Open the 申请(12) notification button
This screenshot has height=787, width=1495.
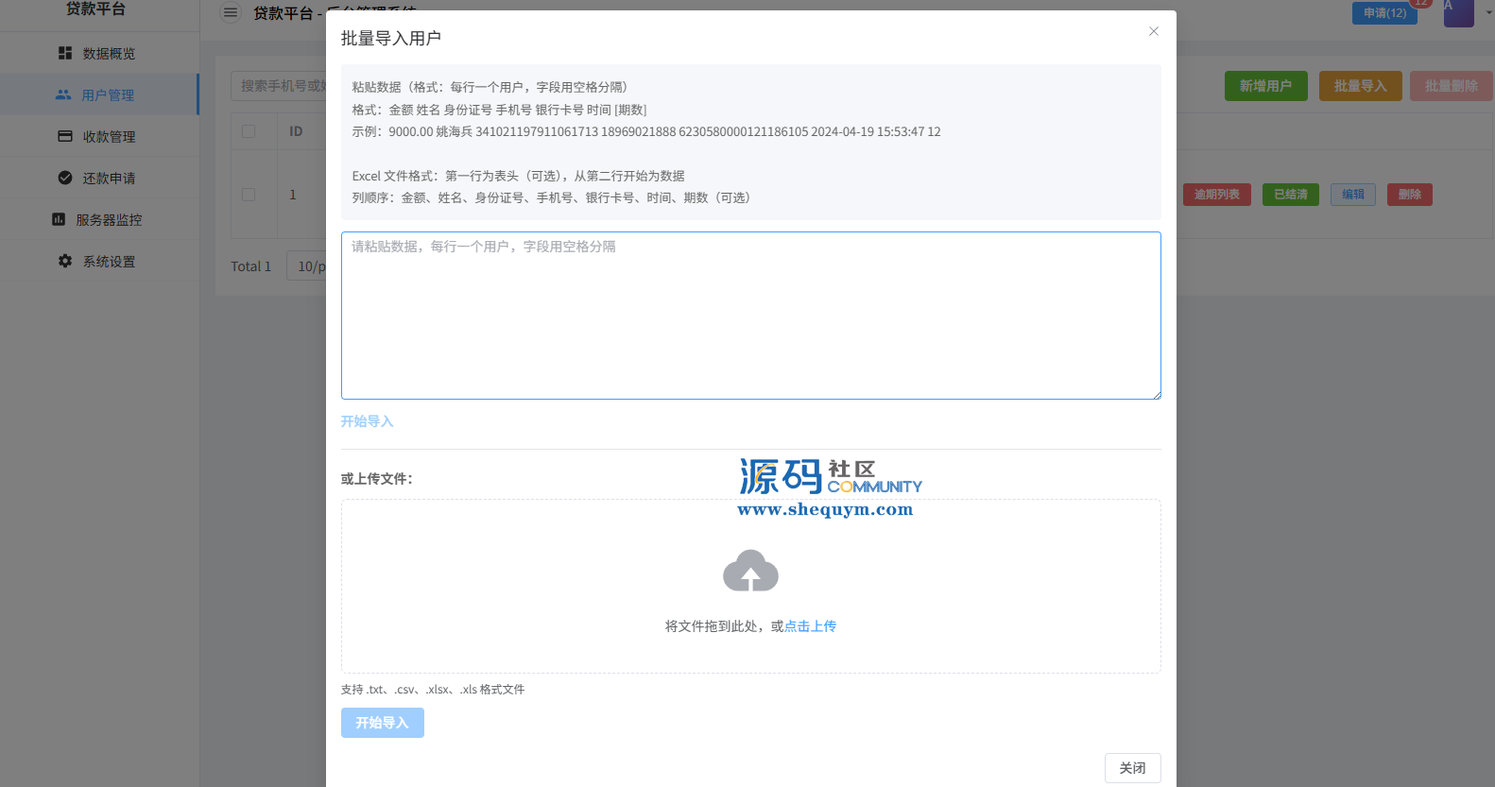point(1384,13)
